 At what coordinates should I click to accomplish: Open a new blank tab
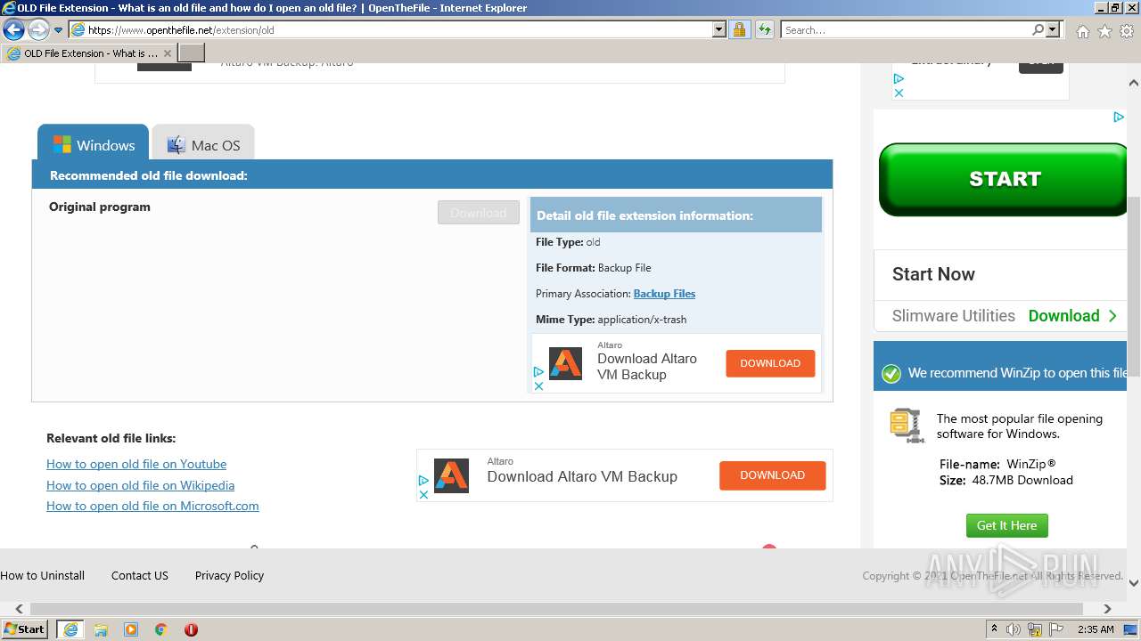click(x=192, y=53)
